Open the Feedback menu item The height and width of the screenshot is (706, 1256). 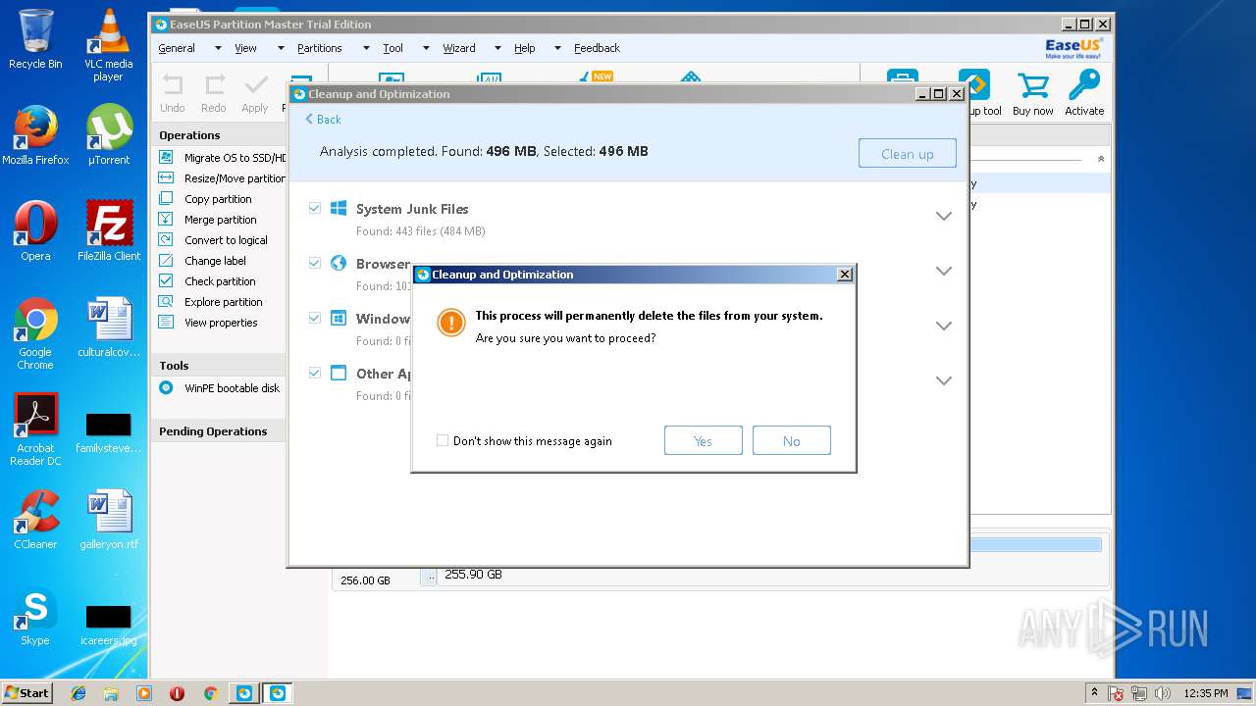597,48
